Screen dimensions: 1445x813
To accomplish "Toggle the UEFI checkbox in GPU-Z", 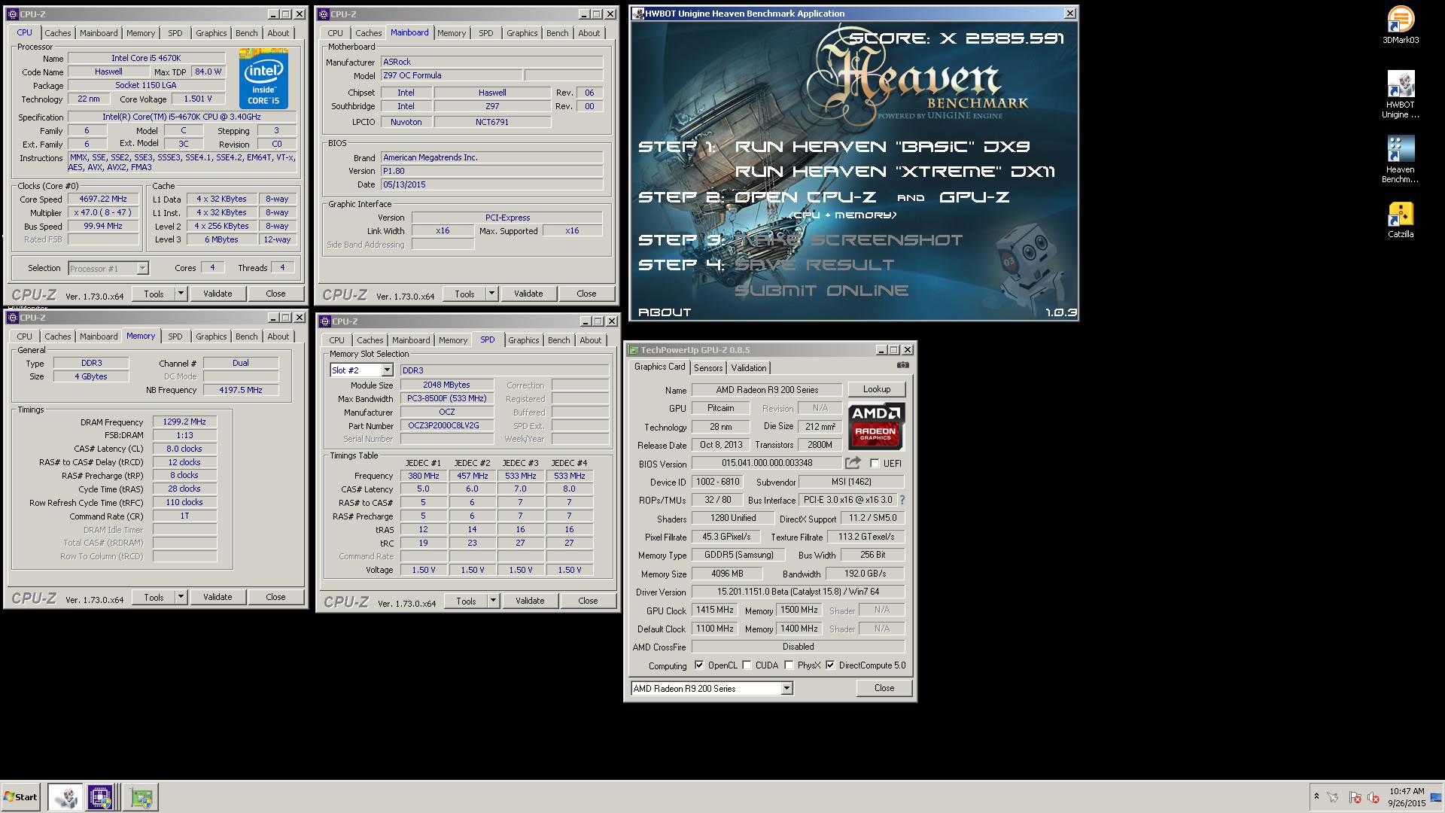I will point(875,464).
